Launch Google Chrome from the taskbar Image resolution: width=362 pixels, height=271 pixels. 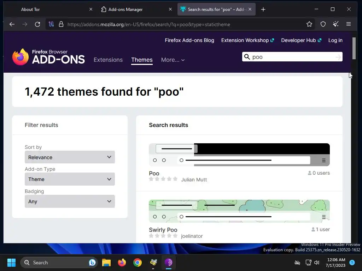(x=138, y=263)
